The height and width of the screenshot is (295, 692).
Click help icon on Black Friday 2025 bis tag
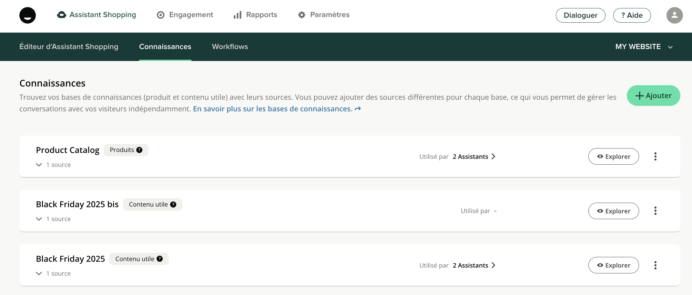click(x=173, y=205)
